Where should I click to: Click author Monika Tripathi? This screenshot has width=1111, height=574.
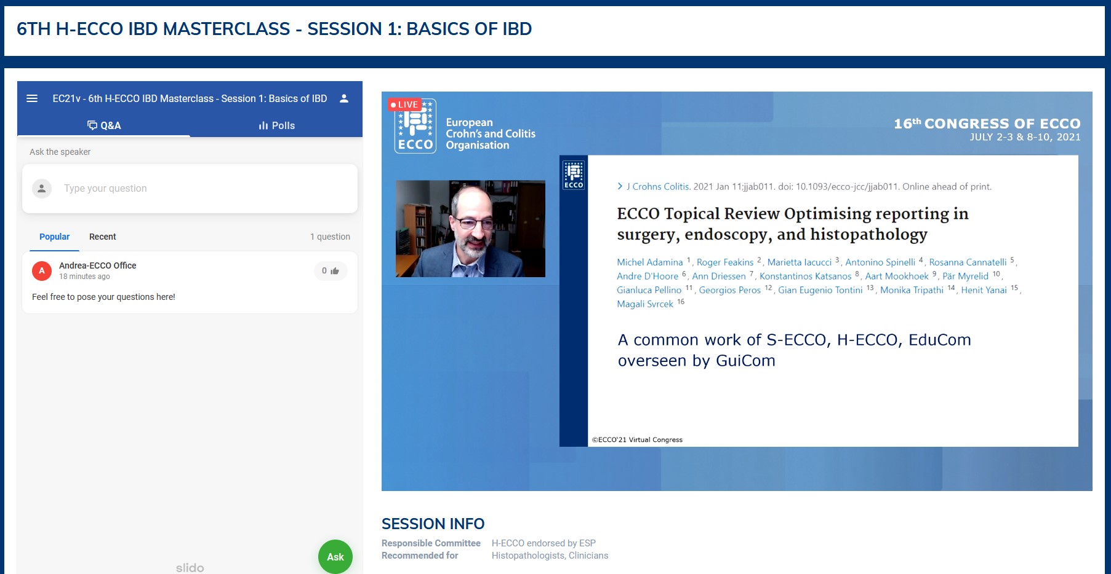(912, 290)
